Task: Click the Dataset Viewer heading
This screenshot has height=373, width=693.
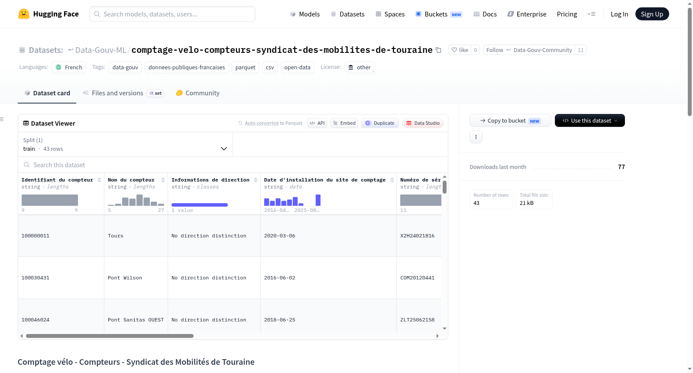Action: pos(49,123)
